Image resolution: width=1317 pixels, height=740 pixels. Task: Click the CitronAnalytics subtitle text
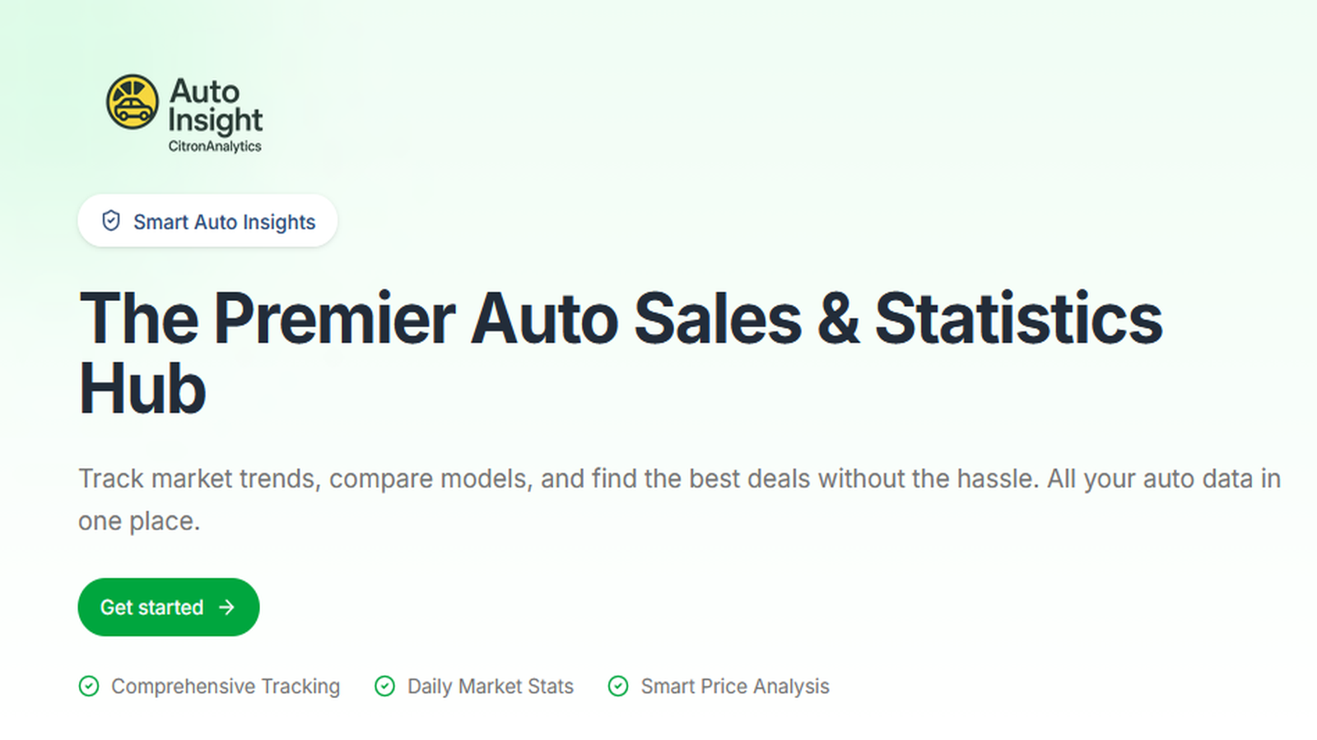(216, 147)
